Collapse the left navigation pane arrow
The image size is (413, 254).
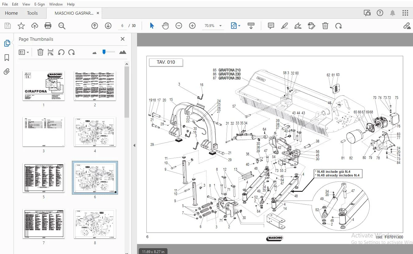coord(134,145)
